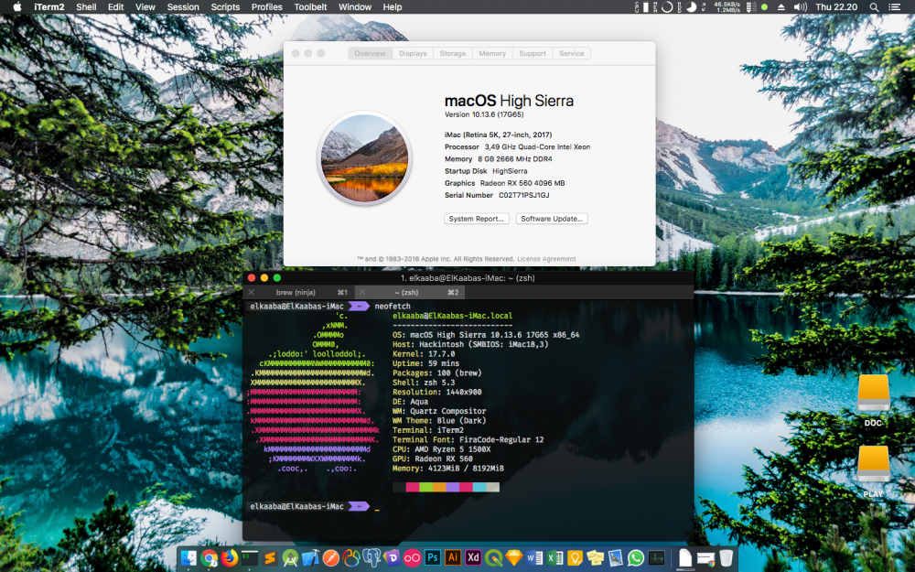Open the Scripts menu
915x572 pixels.
click(x=225, y=7)
